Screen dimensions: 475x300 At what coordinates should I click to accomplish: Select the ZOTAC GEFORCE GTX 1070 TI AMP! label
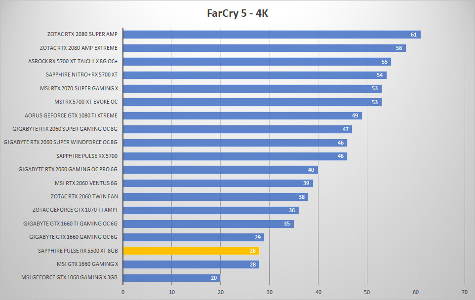coord(75,210)
